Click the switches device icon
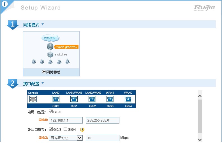The height and width of the screenshot is (145, 222). pyautogui.click(x=50, y=55)
